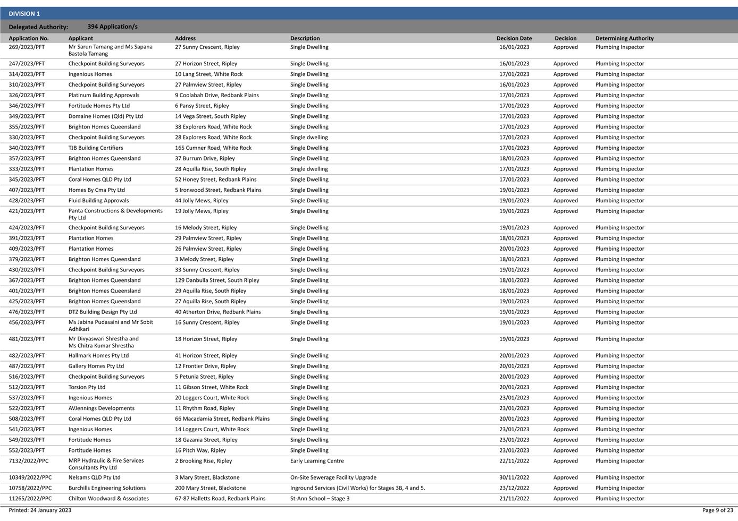
Task: Select applicant 'Chilton Woodward & Associates'
Action: click(108, 499)
